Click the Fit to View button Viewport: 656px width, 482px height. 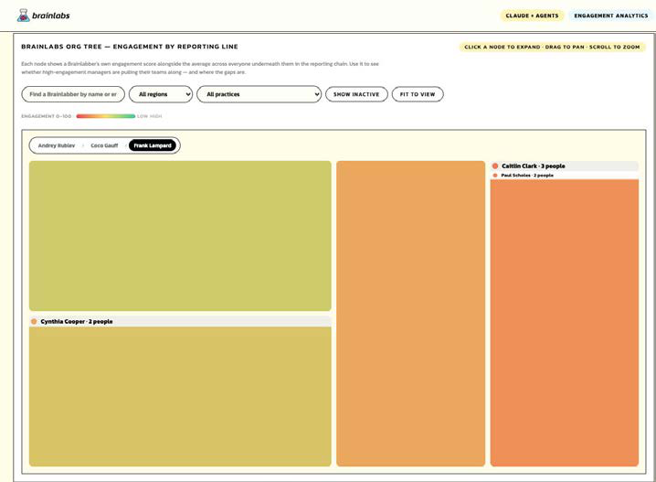pyautogui.click(x=418, y=94)
